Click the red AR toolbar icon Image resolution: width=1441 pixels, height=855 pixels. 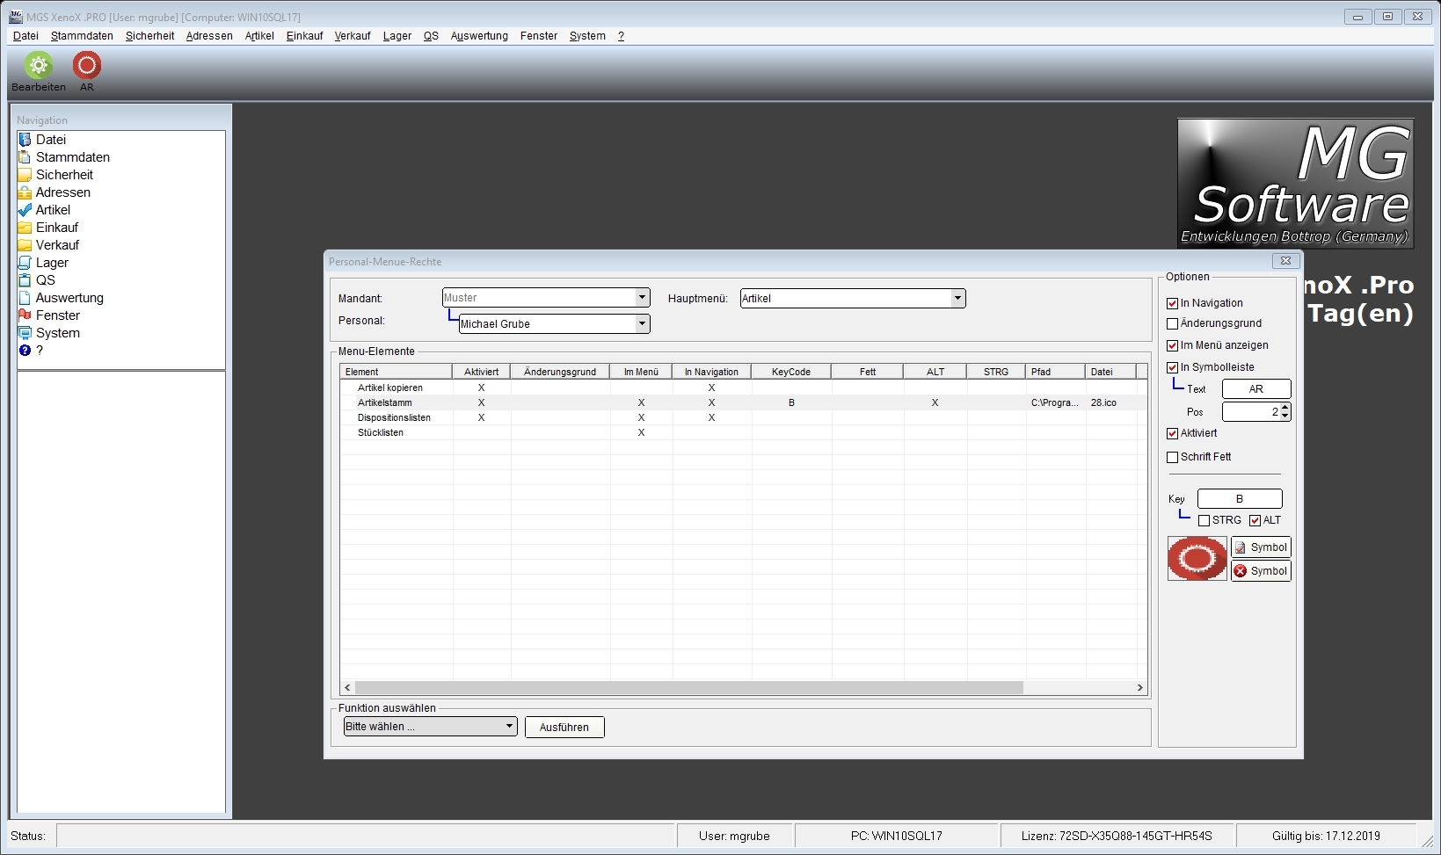point(87,65)
